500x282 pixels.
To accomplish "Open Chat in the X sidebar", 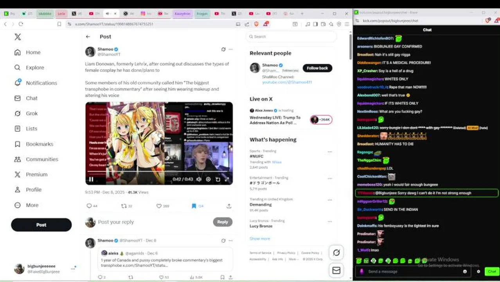I will [x=26, y=98].
